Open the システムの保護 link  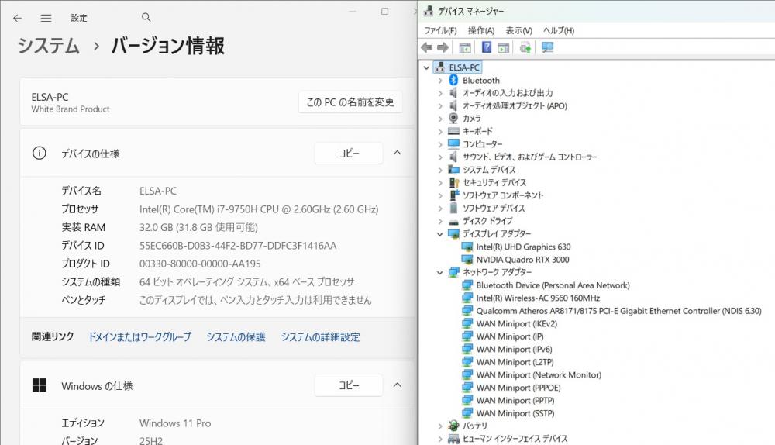coord(236,337)
